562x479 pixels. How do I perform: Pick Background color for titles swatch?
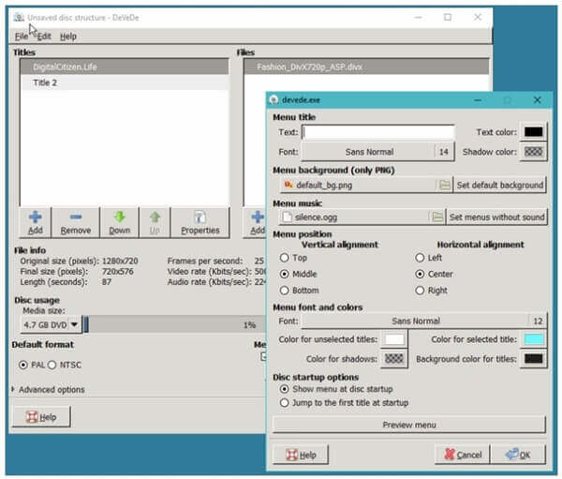click(x=533, y=359)
